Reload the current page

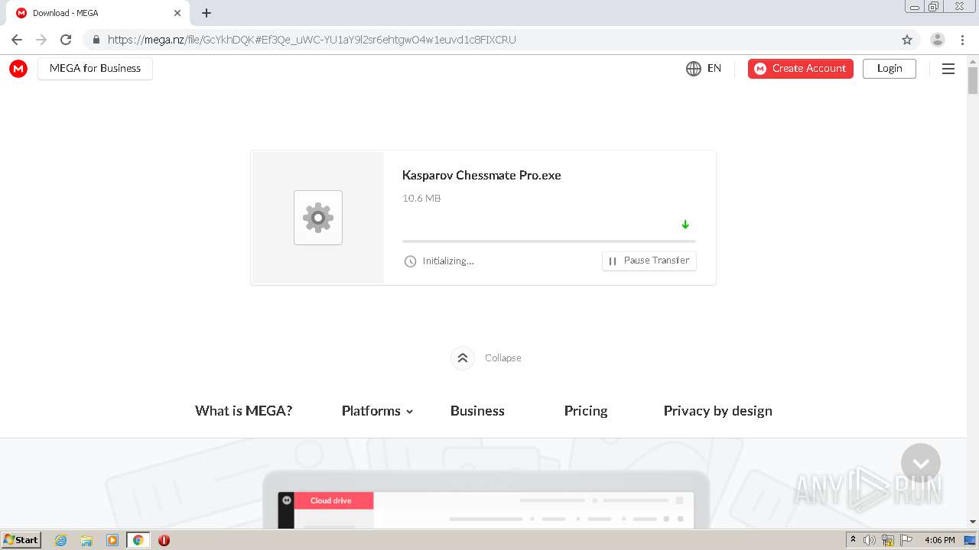point(66,40)
